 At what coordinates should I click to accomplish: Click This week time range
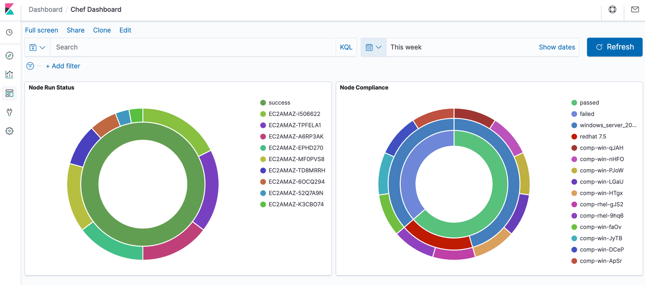tap(406, 47)
